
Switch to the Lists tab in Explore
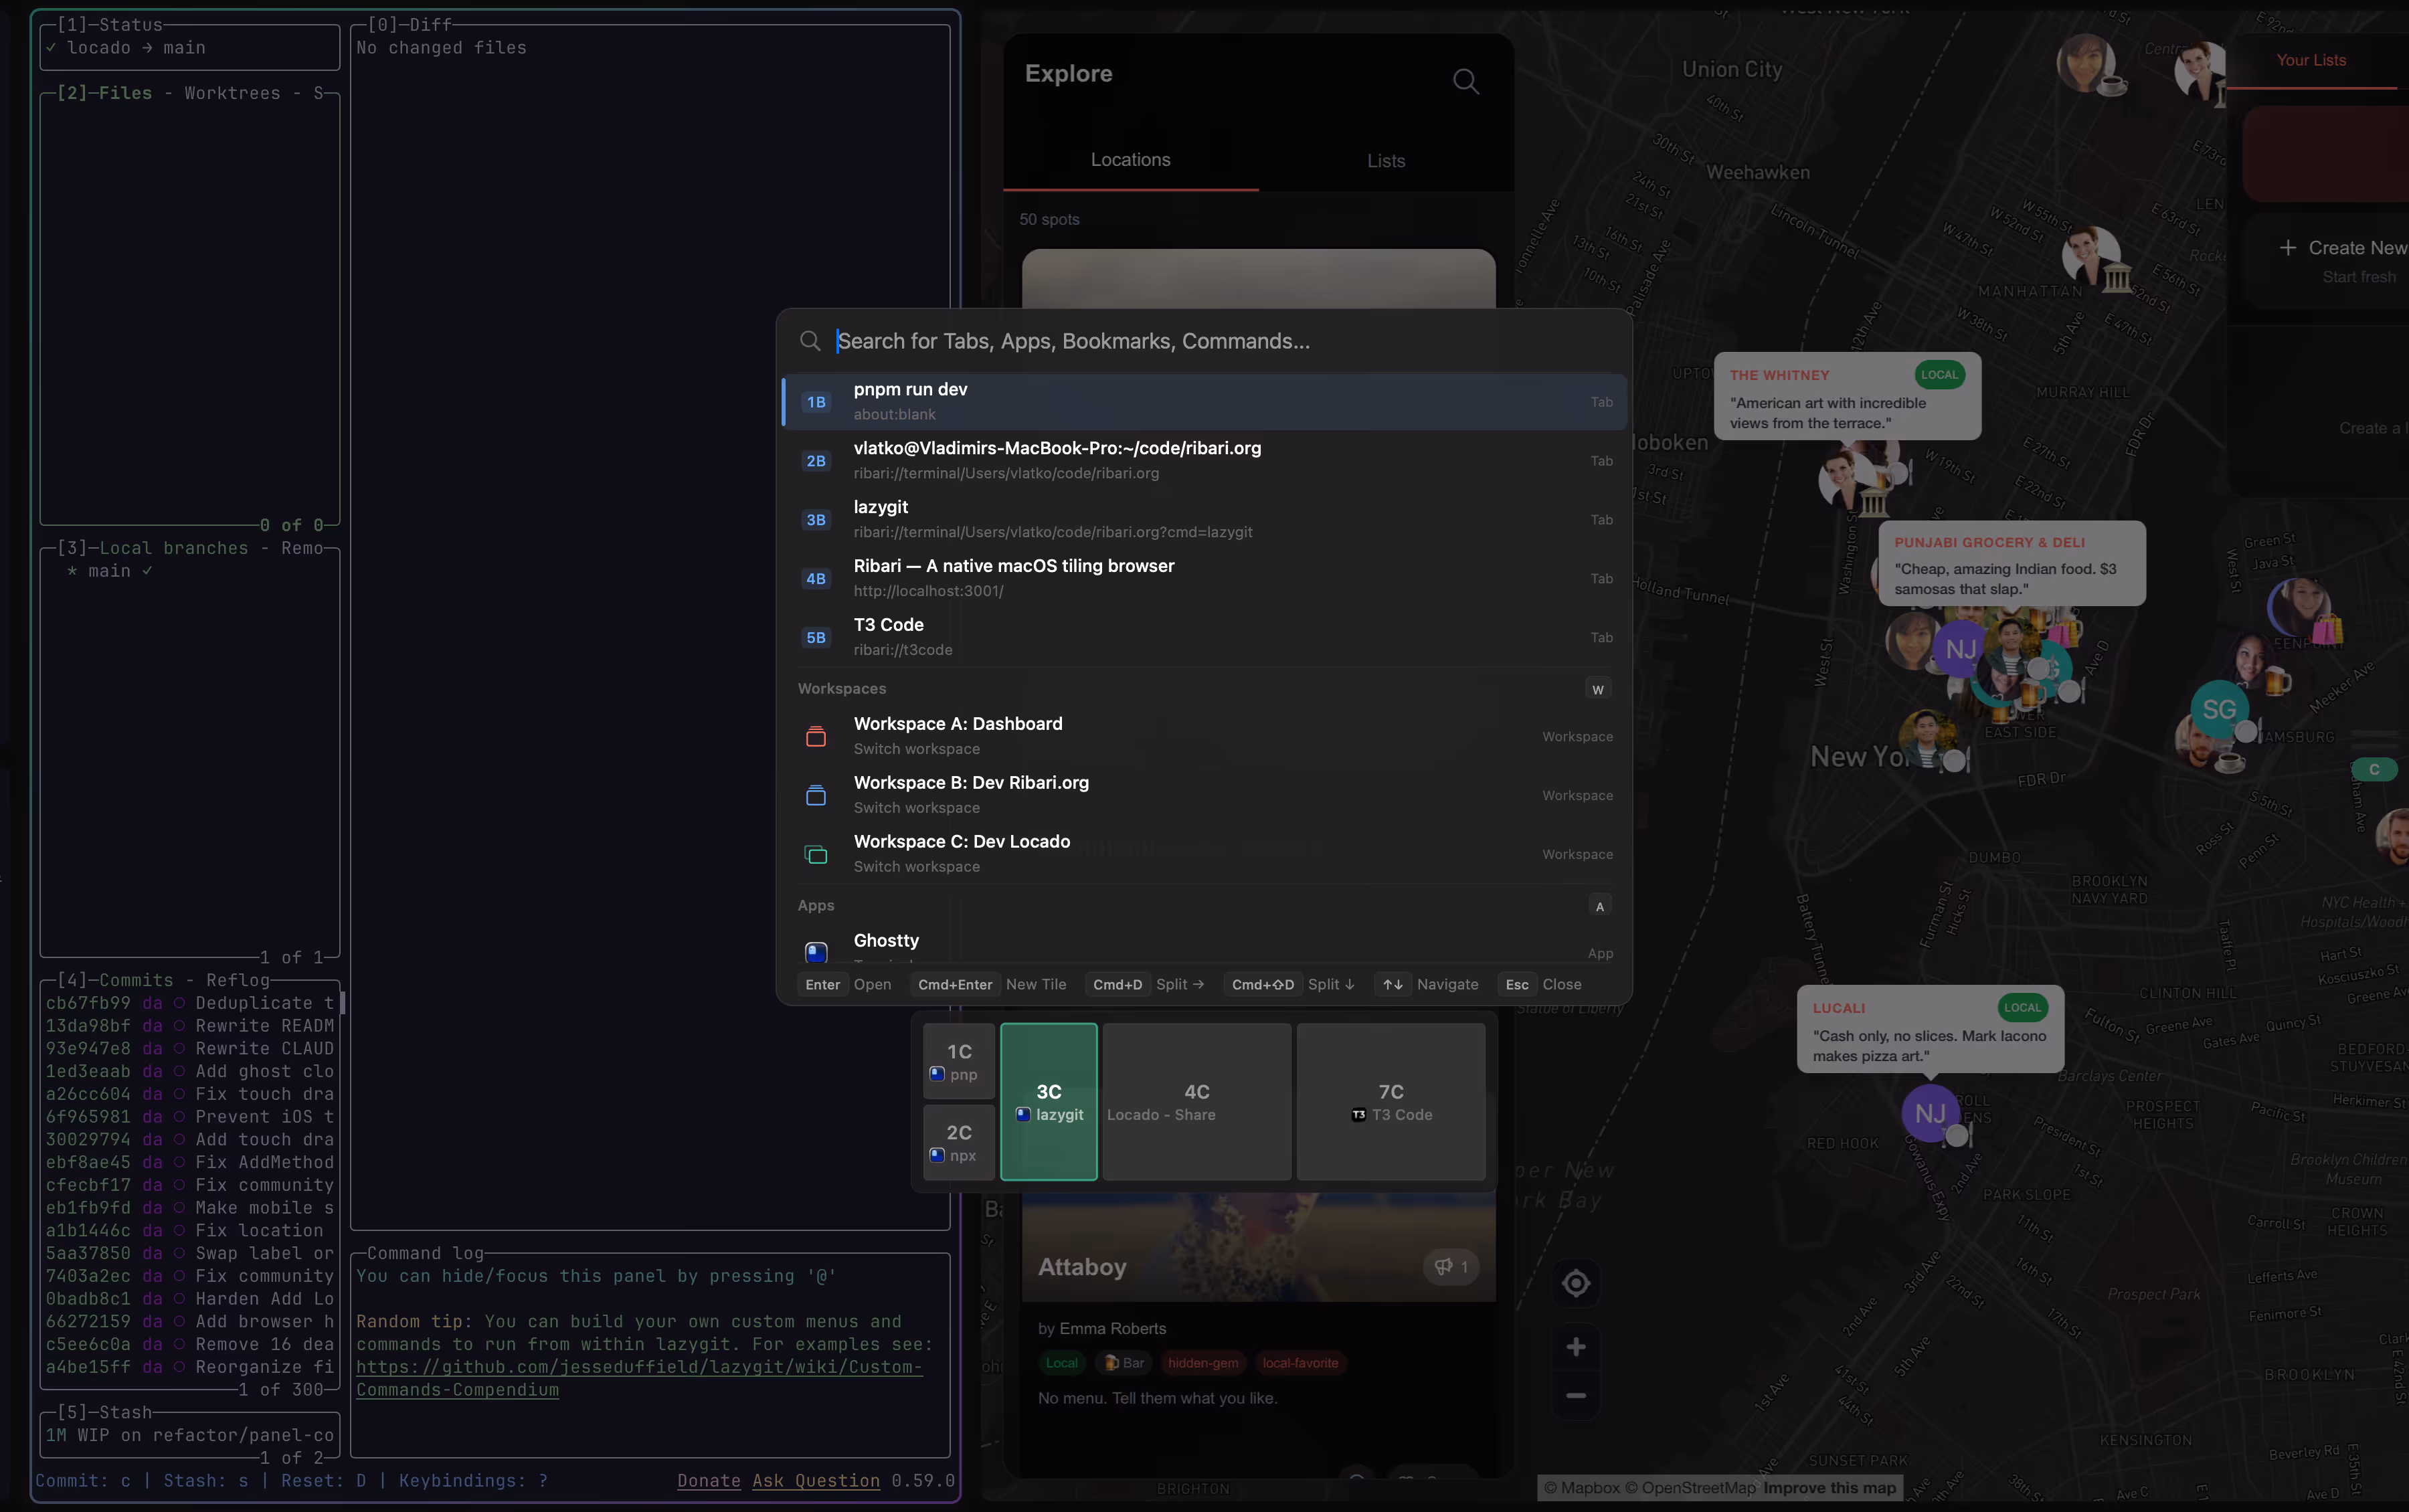1384,160
